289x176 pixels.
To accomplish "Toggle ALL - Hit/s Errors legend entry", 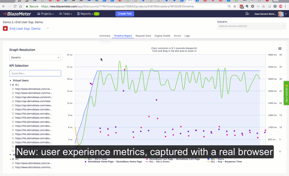I will (x=158, y=162).
